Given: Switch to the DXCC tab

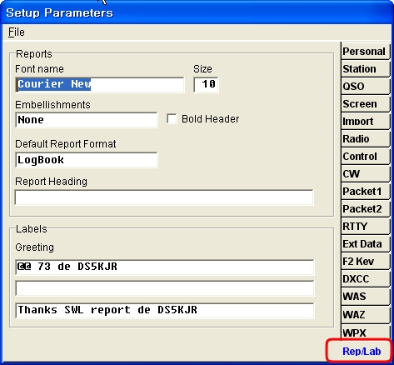Looking at the screenshot, I should [366, 279].
